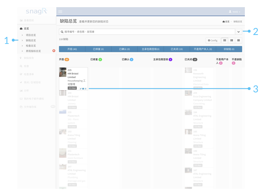Image resolution: width=262 pixels, height=196 pixels.
Task: Open thumbnail of closed defect 184
Action: [x=188, y=112]
